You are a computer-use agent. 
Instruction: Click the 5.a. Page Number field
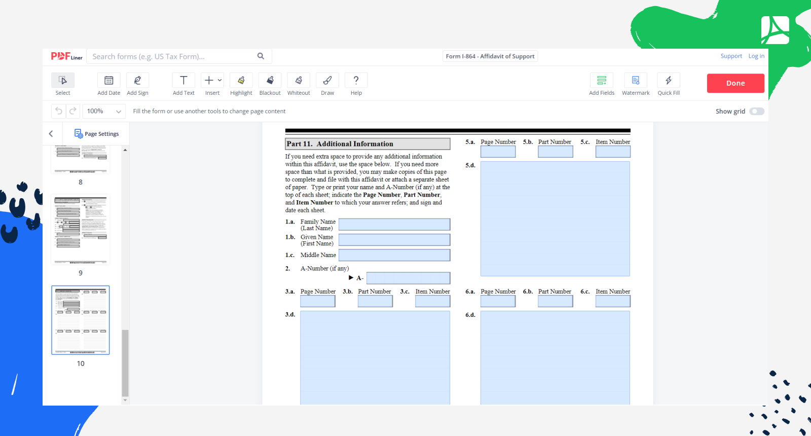click(x=498, y=152)
